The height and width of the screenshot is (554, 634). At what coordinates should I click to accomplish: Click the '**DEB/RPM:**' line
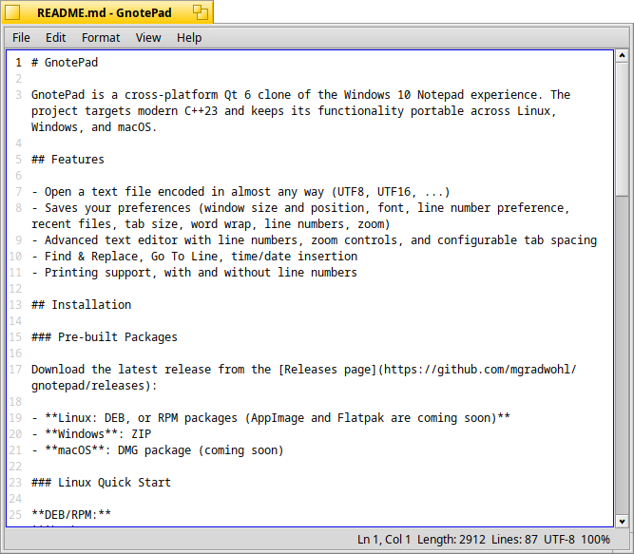71,515
